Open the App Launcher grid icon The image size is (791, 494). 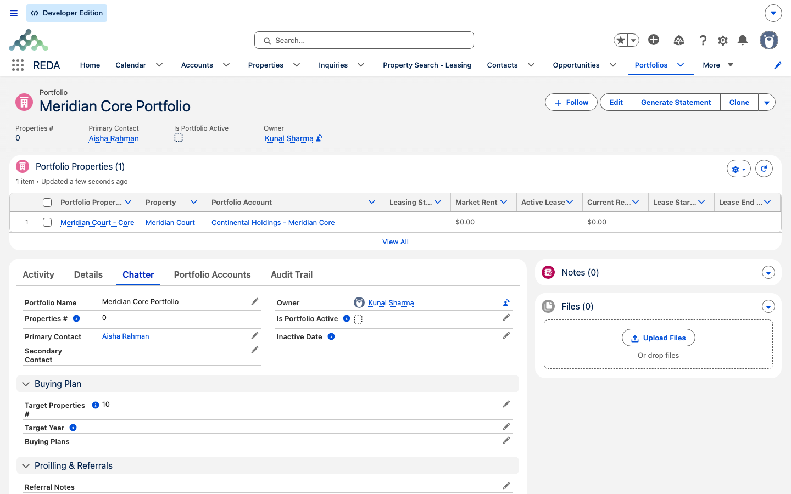tap(18, 65)
